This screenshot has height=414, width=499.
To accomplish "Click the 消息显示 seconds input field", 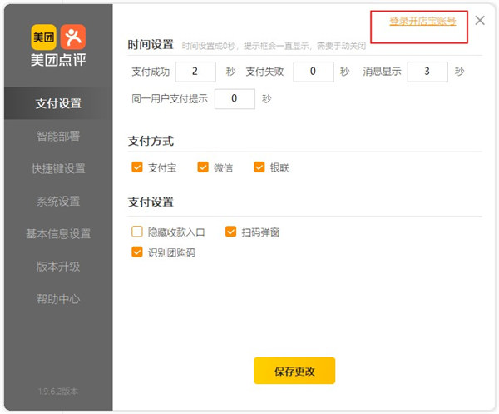I will 427,72.
